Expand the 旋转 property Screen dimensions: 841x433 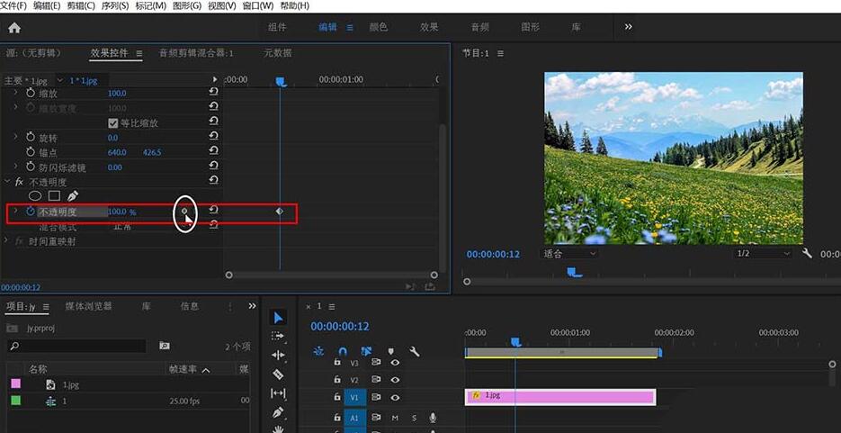click(15, 138)
